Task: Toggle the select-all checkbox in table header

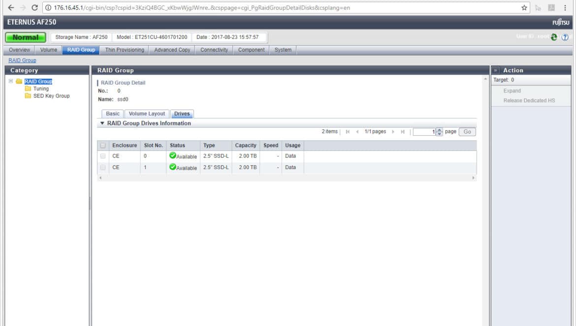Action: (x=103, y=146)
